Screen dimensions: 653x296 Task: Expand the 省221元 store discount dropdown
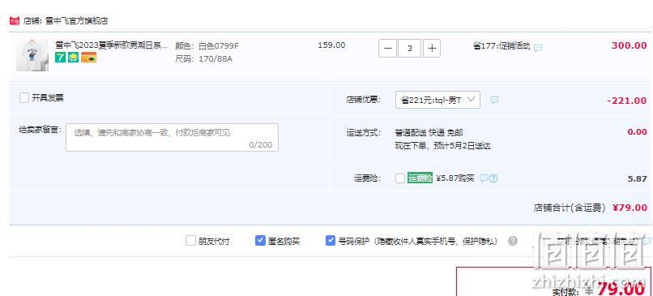click(x=437, y=100)
